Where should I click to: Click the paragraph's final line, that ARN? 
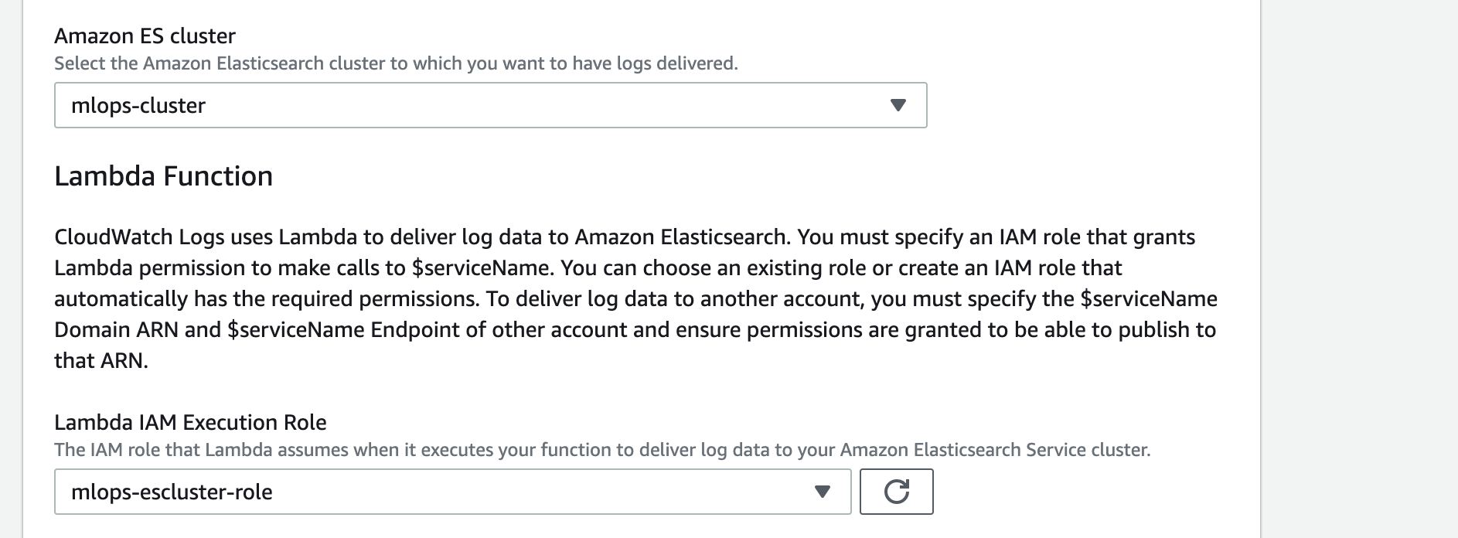tap(100, 361)
